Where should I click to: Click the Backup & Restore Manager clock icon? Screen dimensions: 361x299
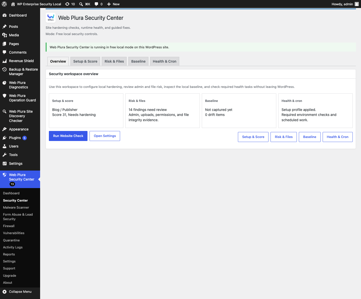point(5,69)
